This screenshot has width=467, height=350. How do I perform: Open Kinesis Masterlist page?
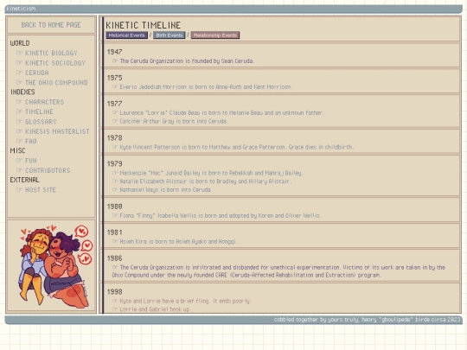pos(57,131)
